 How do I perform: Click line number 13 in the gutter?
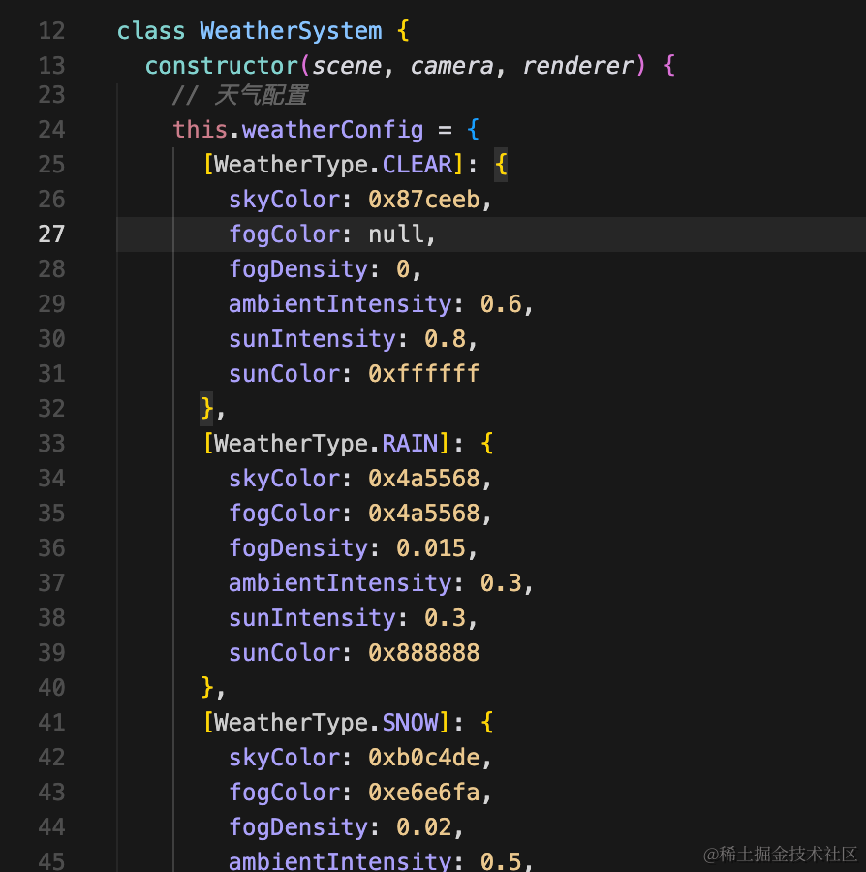coord(51,66)
